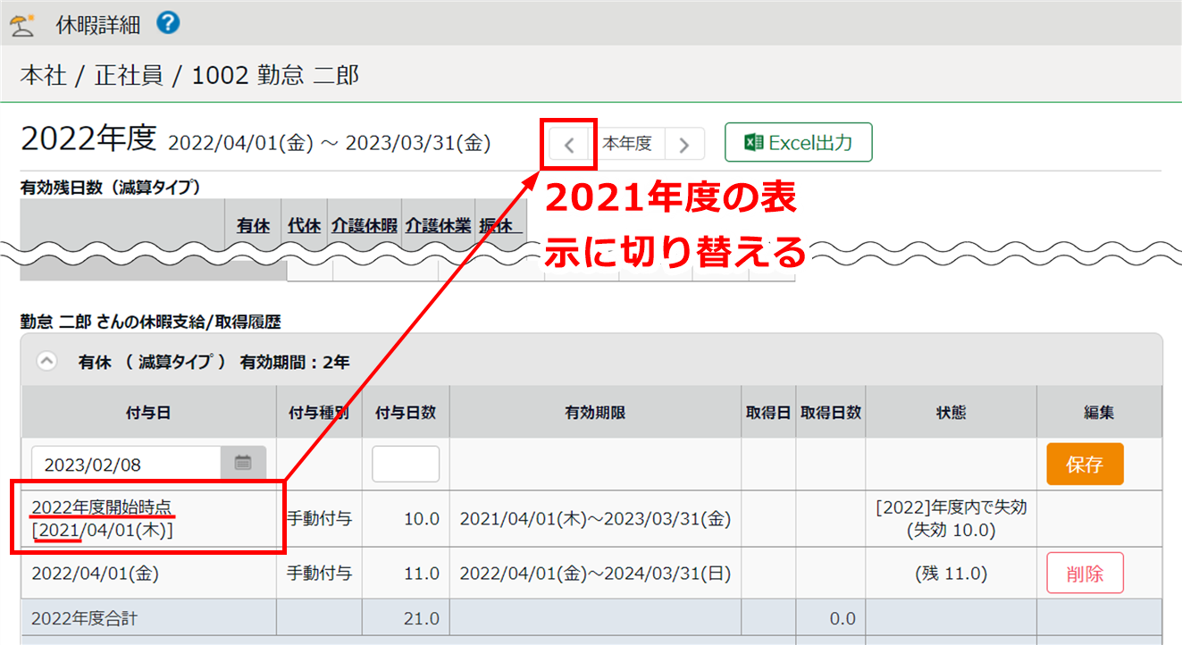Click the 2022年度合計 total row label
This screenshot has width=1182, height=645.
84,618
